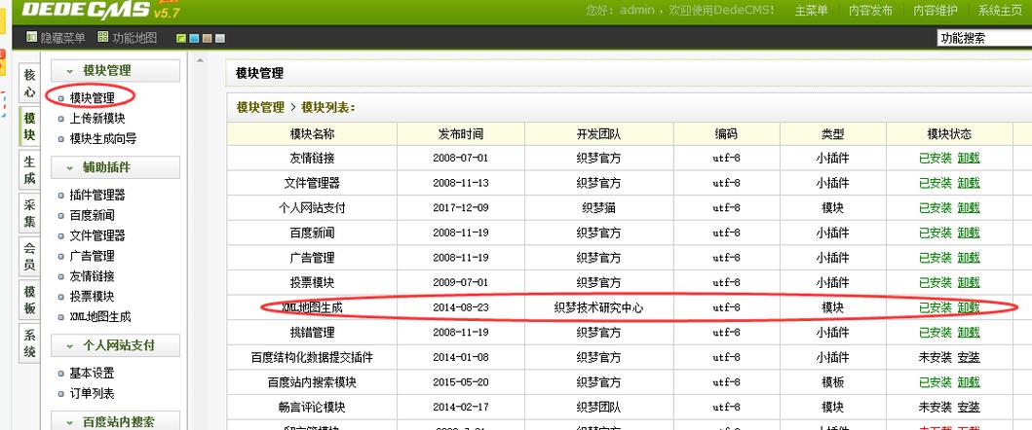Click 卸载 for 友情链接 module
The image size is (1032, 430).
(969, 158)
